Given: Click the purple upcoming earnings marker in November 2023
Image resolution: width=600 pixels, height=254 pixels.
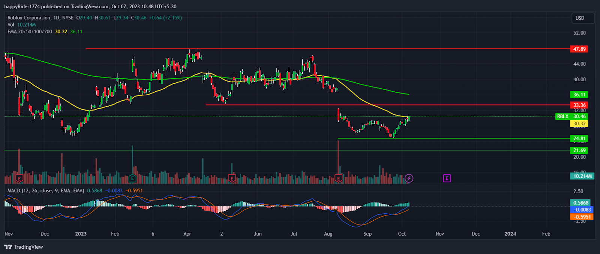Looking at the screenshot, I should pos(447,178).
